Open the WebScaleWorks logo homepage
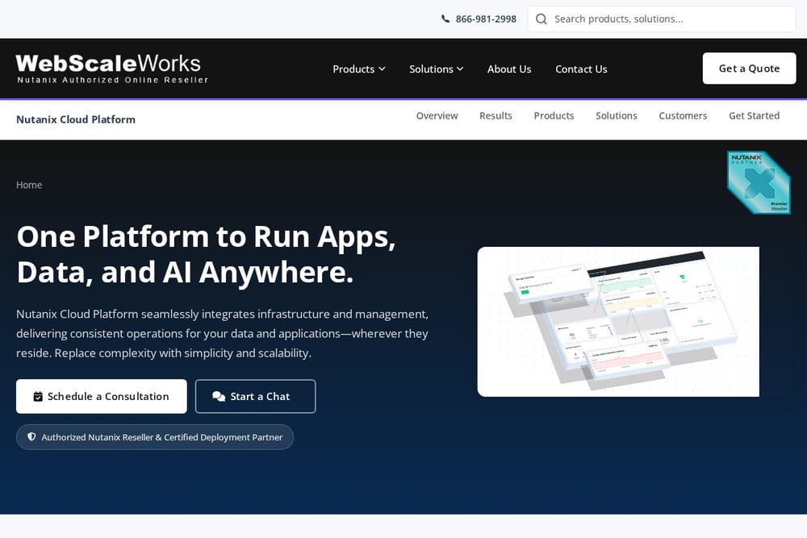807x538 pixels. (x=112, y=69)
